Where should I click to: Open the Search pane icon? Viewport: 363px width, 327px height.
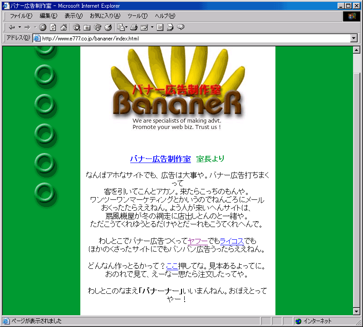(x=77, y=27)
